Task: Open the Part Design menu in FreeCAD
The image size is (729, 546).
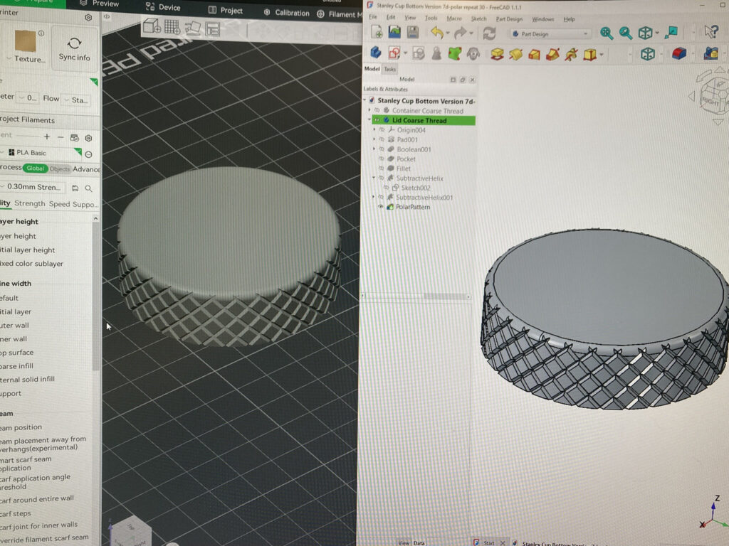Action: [509, 19]
